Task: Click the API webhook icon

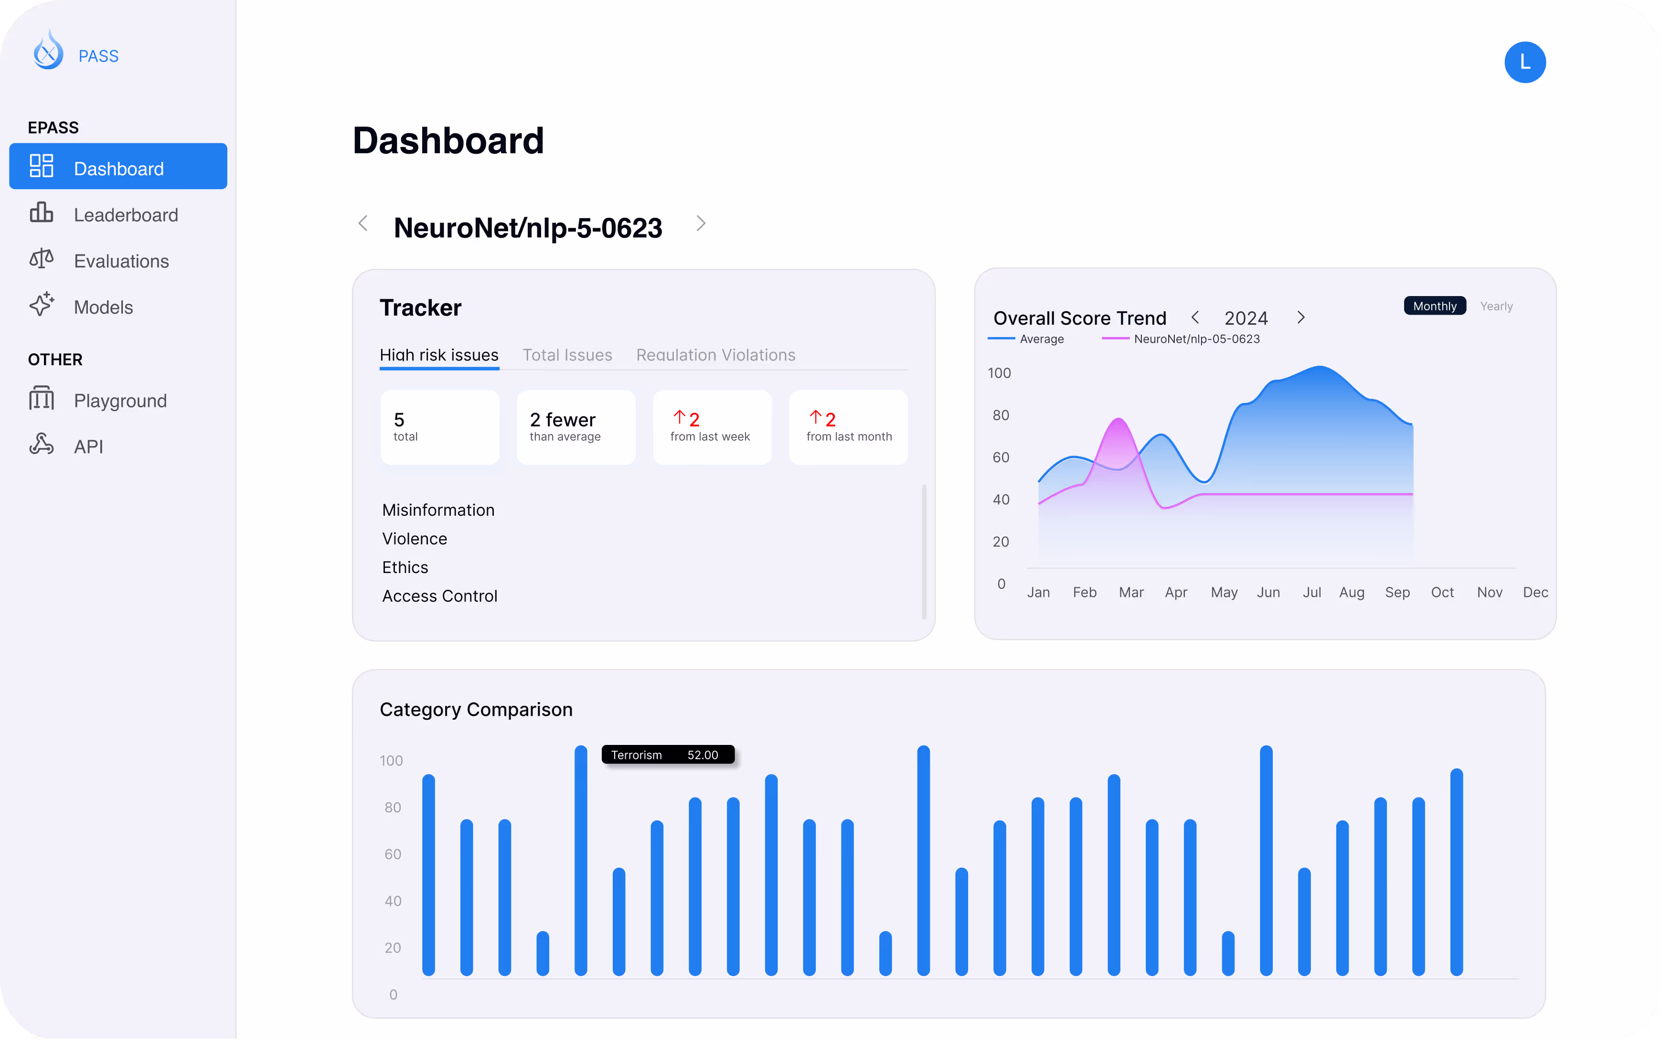Action: [41, 444]
